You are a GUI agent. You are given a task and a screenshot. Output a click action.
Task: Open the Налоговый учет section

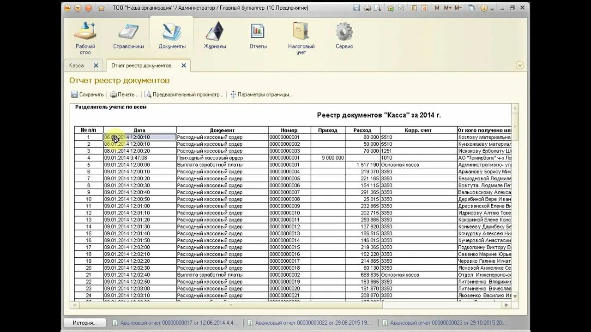pyautogui.click(x=301, y=39)
